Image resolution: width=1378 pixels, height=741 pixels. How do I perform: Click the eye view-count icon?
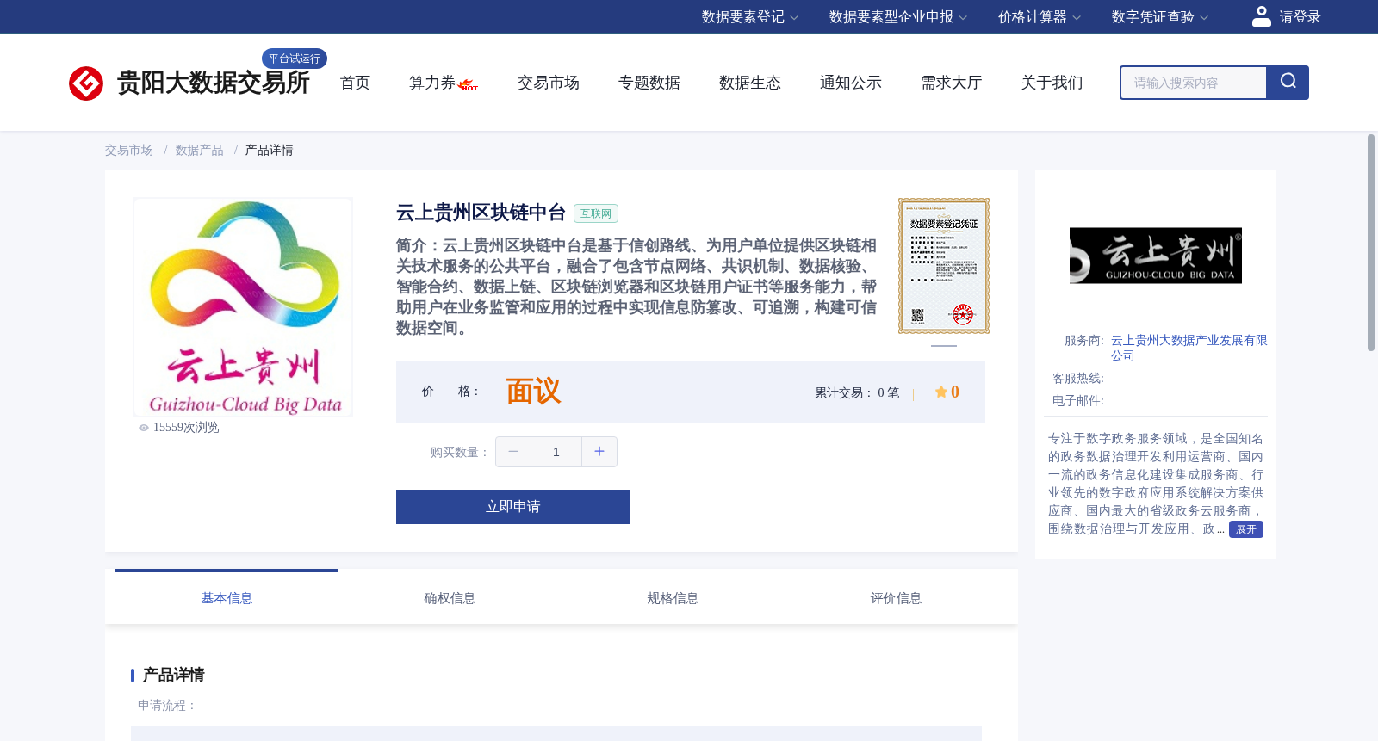click(144, 428)
